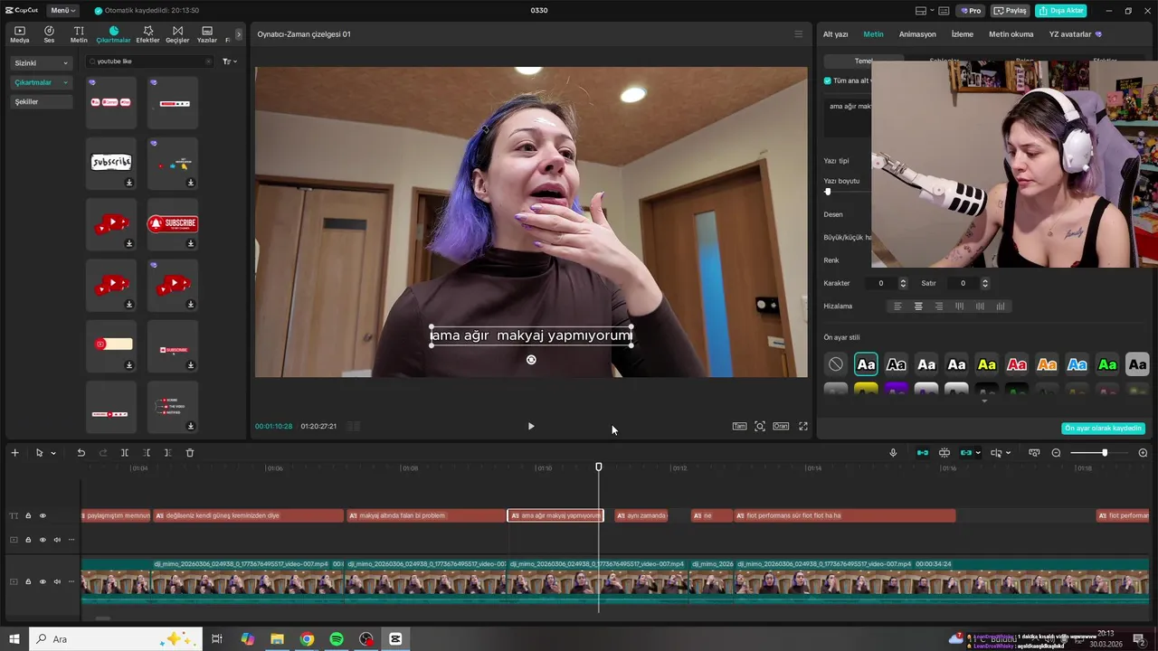Open linkage options dropdown arrow
Image resolution: width=1158 pixels, height=651 pixels.
pyautogui.click(x=978, y=453)
